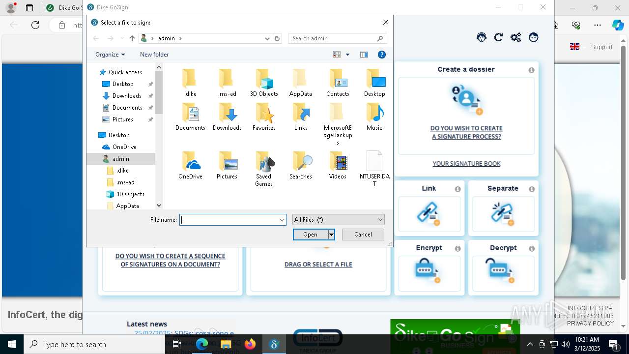
Task: Refresh the admin folder address bar
Action: pos(277,38)
